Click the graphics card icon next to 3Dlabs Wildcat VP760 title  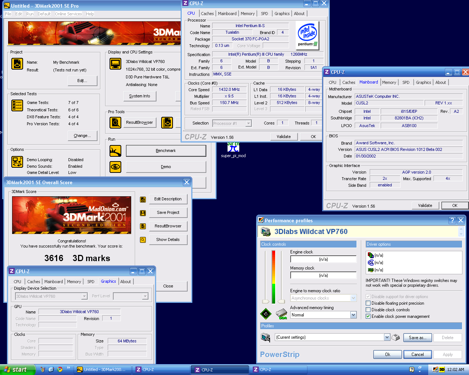coord(266,232)
